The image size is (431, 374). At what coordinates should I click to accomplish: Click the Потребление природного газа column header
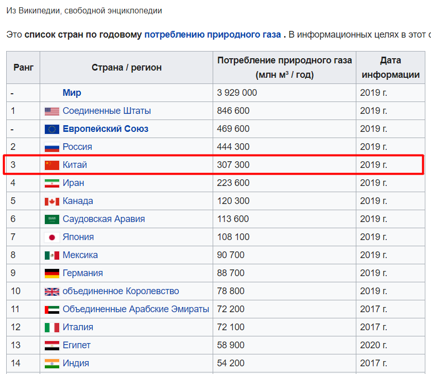(x=284, y=67)
